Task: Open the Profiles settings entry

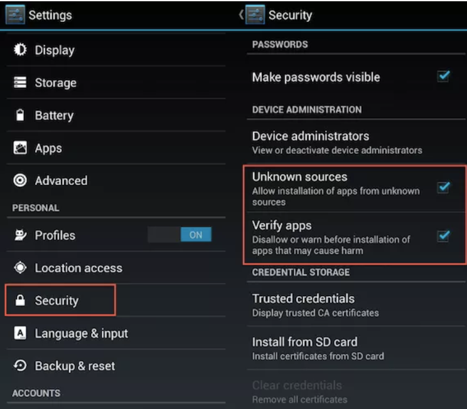Action: [x=76, y=235]
